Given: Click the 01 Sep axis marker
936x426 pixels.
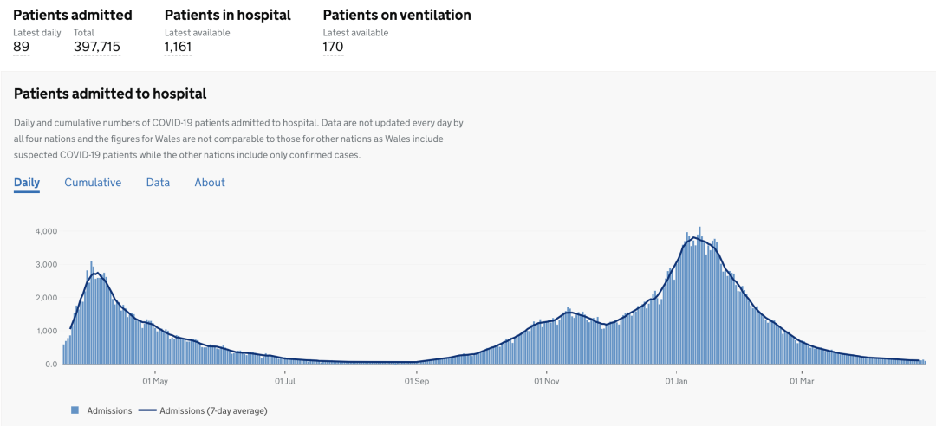Looking at the screenshot, I should click(x=416, y=381).
